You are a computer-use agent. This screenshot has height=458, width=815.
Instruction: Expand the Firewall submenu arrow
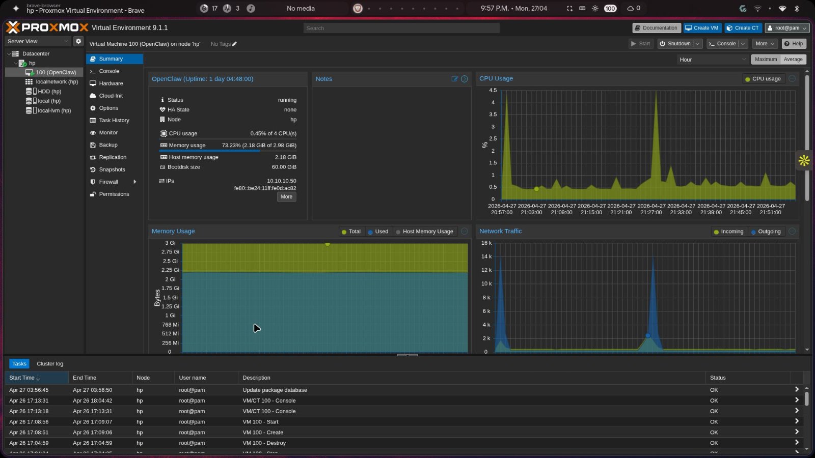click(x=135, y=182)
